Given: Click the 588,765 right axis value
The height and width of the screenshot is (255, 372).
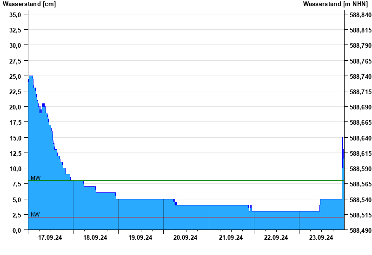Looking at the screenshot, I should [360, 61].
